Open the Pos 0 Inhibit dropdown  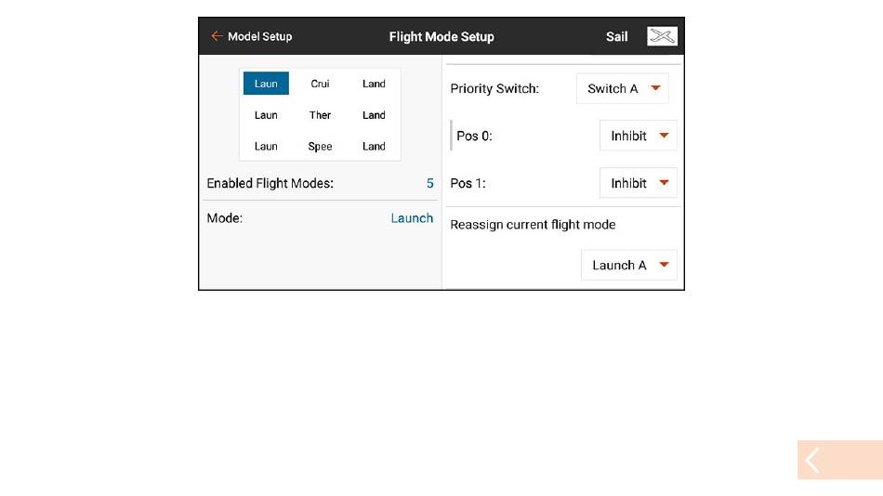[638, 136]
